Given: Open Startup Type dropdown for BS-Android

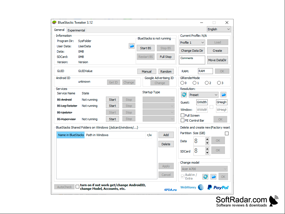Looking at the screenshot, I should point(158,100).
